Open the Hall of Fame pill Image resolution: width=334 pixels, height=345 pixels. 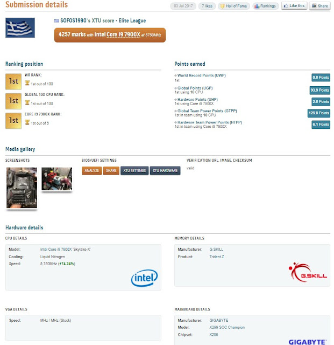(233, 6)
